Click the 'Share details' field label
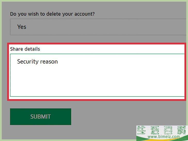Viewport: 188px width, 141px height. [25, 49]
